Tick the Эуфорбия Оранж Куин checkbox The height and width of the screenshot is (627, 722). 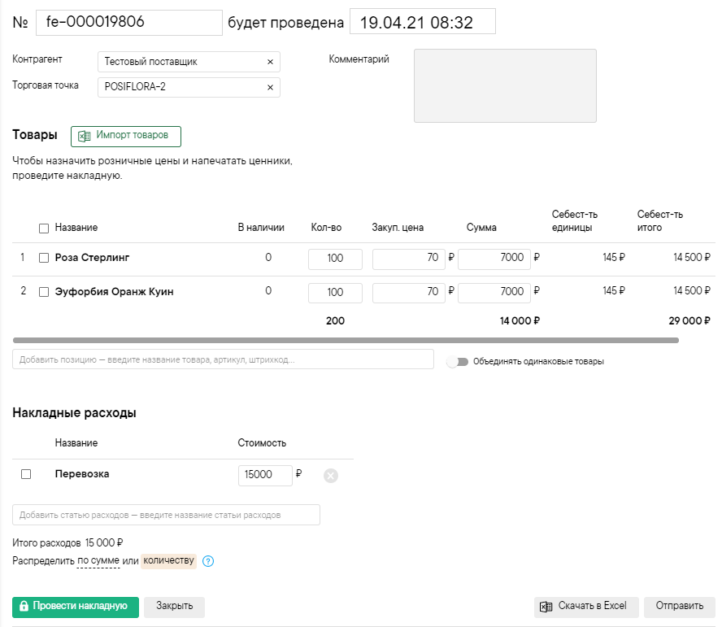coord(44,292)
